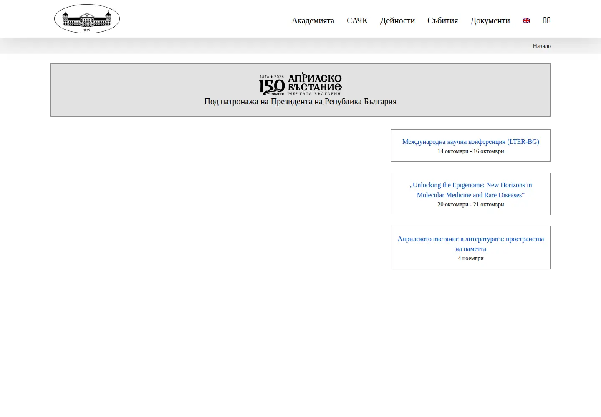Screen dimensions: 601x417
Task: Click 'Под патронажа на Президента' caption text
Action: (300, 102)
